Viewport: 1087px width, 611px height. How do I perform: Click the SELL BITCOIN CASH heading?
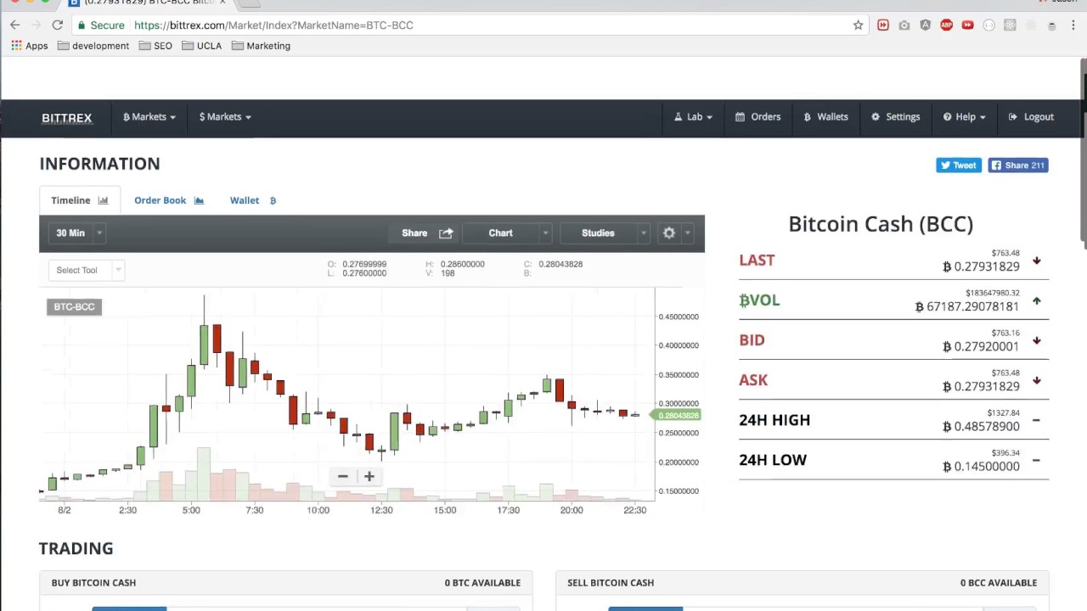(x=611, y=583)
